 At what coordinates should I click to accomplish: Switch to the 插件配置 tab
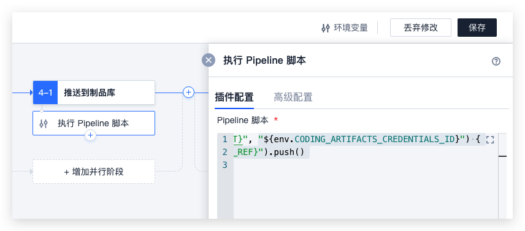tap(234, 97)
